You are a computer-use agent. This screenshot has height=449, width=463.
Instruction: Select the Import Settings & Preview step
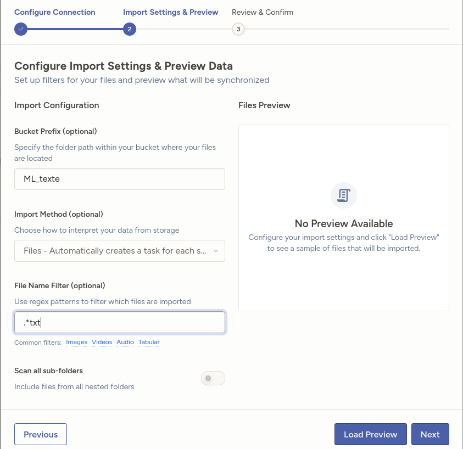coord(170,12)
